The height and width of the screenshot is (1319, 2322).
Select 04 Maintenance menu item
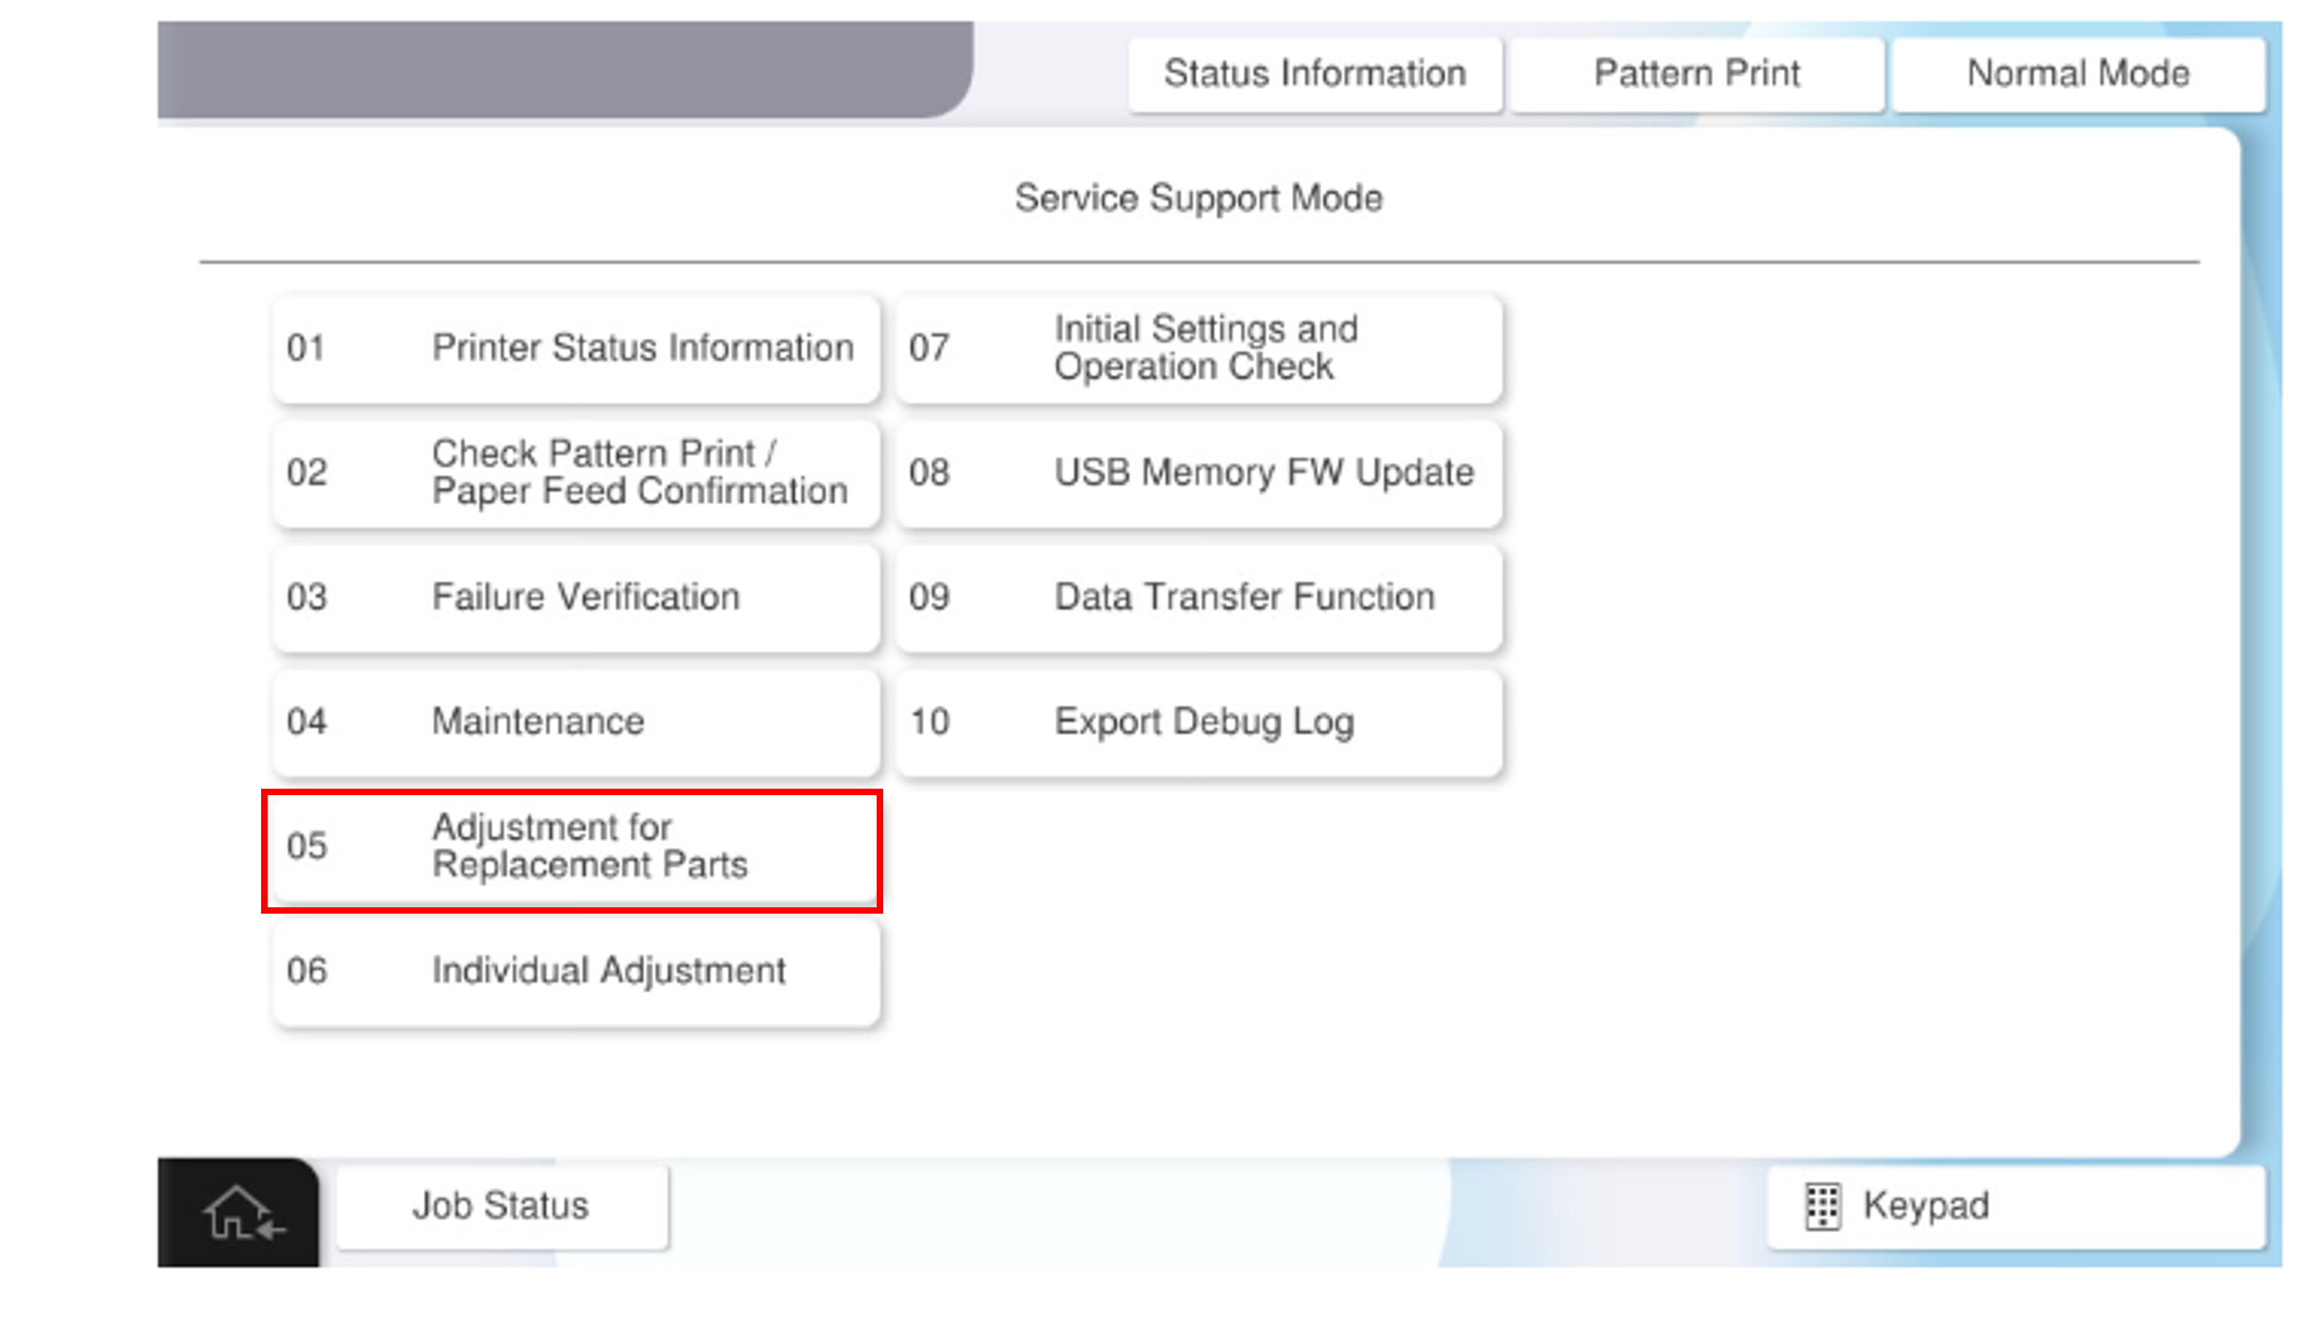coord(576,722)
